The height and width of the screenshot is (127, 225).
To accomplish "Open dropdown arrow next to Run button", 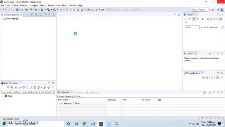I will (45, 10).
